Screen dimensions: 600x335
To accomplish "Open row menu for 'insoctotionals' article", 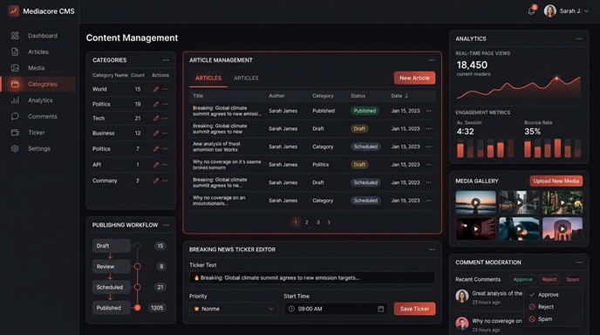I will pyautogui.click(x=428, y=201).
